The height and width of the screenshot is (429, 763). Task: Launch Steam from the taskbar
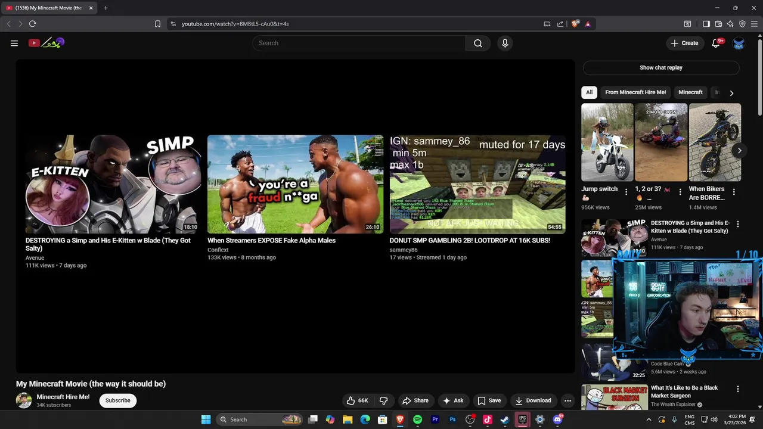point(505,419)
